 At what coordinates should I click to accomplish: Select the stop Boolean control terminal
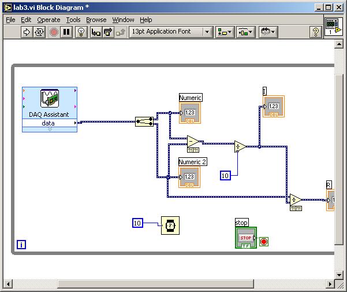246,238
